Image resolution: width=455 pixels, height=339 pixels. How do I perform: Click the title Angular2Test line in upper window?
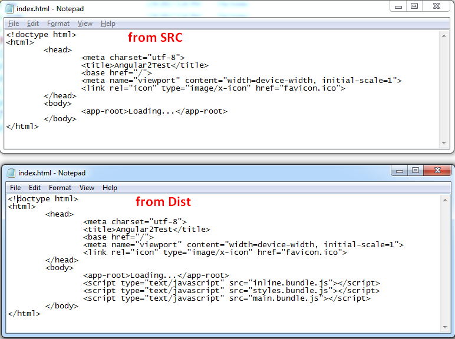145,65
